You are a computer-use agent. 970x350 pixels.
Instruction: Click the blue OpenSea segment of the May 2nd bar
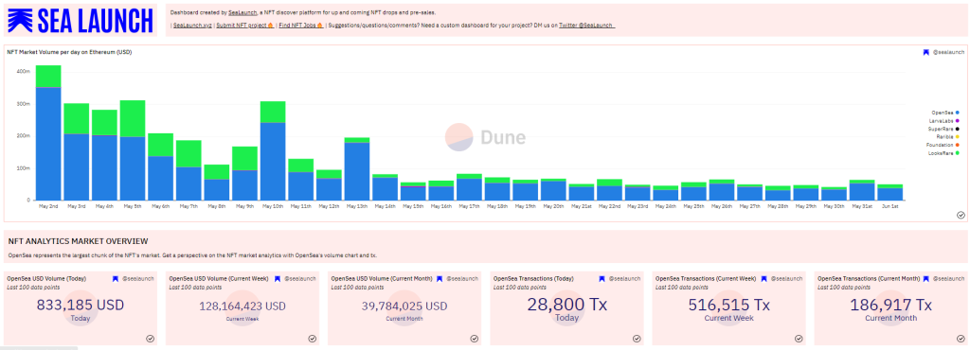48,144
